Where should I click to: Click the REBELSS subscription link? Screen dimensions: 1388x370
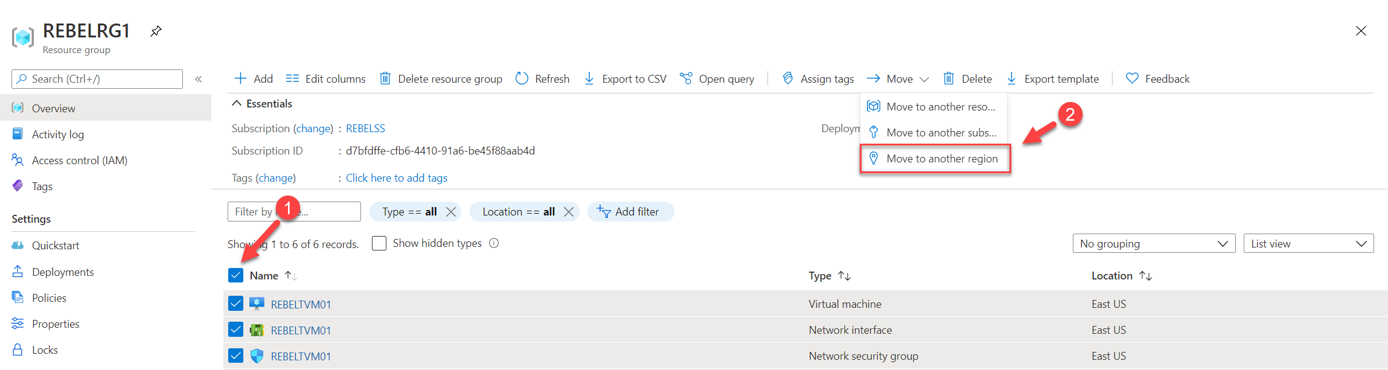pyautogui.click(x=365, y=129)
